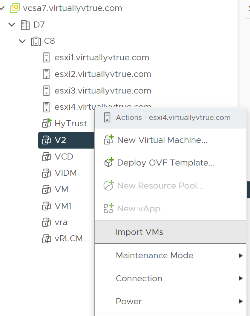Click the Deploy OVF Template icon
Viewport: 250px width, 316px height.
coord(108,163)
